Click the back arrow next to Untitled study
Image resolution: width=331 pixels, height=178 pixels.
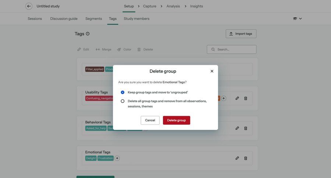pyautogui.click(x=29, y=6)
